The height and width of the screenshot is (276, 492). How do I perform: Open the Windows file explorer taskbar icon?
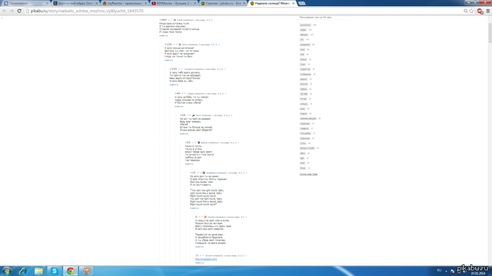[38, 270]
